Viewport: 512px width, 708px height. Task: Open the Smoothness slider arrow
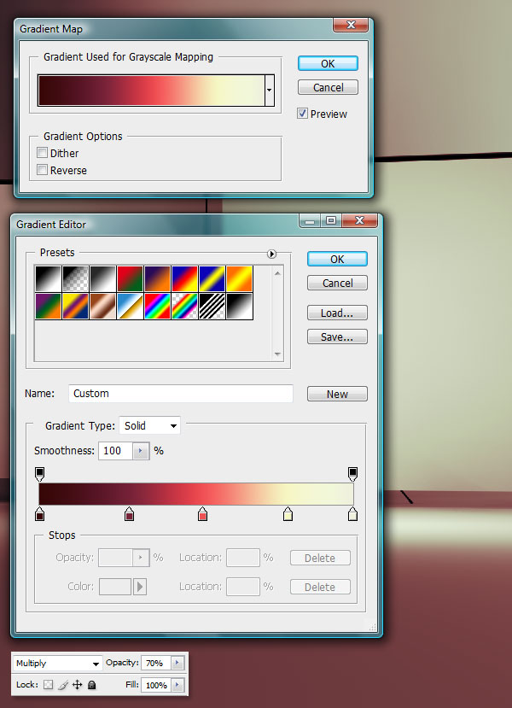pyautogui.click(x=141, y=451)
